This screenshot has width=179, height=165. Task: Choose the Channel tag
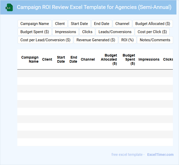pos(122,24)
